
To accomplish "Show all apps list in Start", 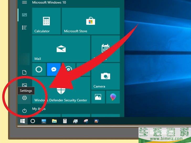I will 24,27.
